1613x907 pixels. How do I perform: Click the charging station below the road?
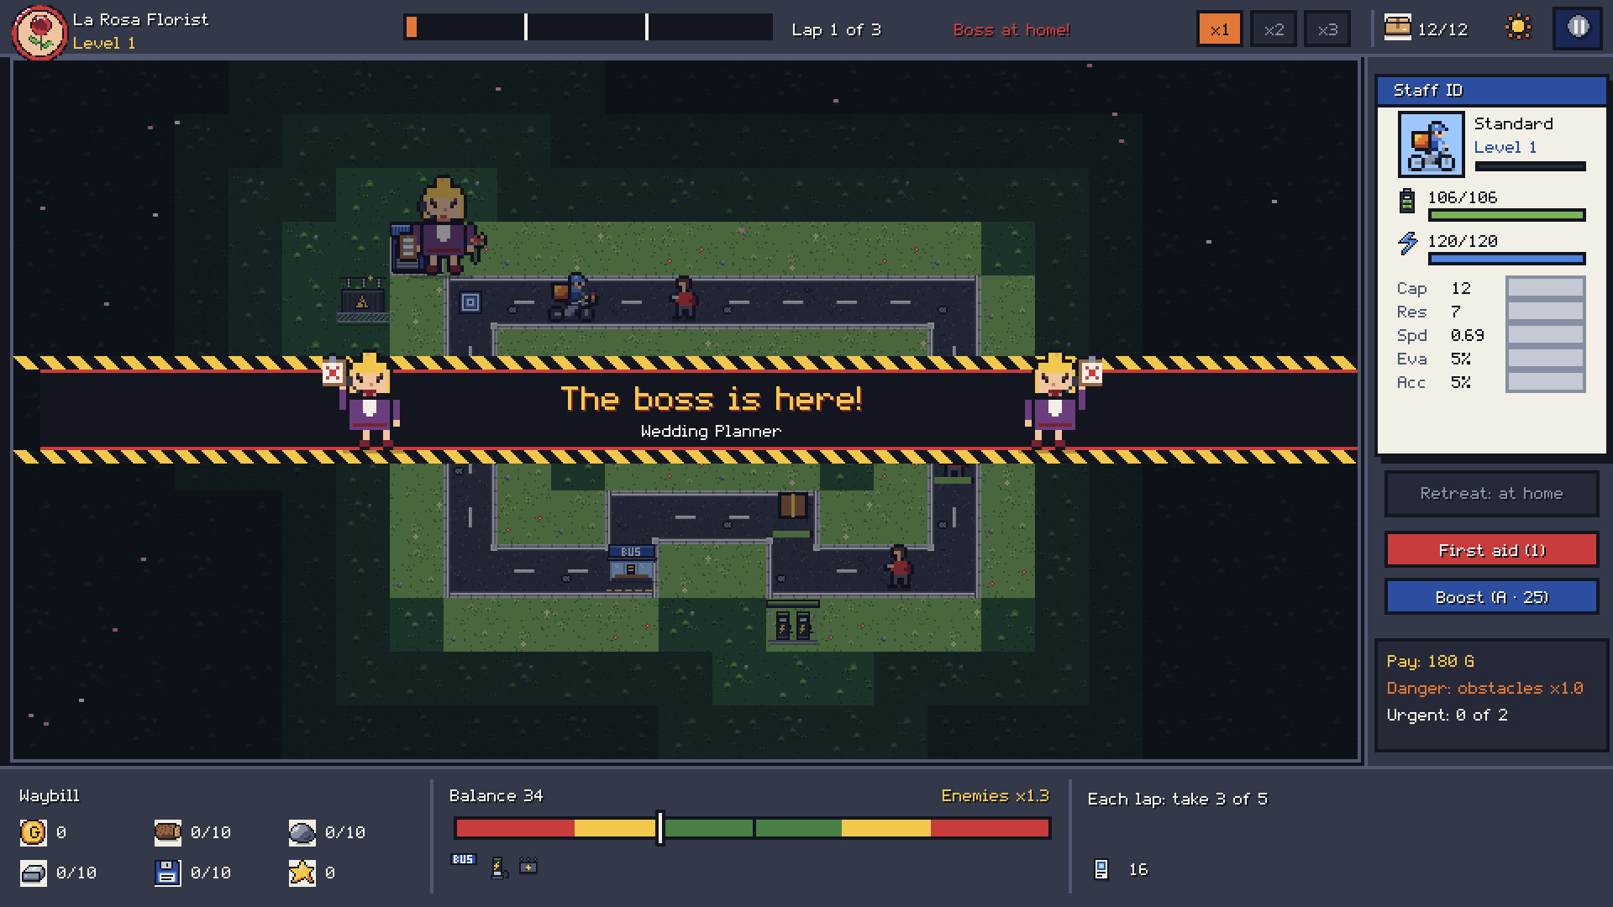coord(792,622)
